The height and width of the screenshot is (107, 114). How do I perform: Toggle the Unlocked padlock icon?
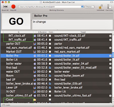pyautogui.click(x=100, y=7)
